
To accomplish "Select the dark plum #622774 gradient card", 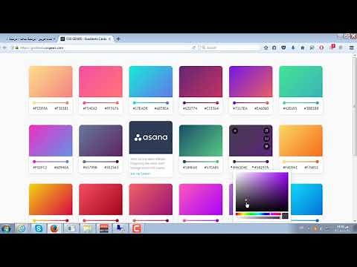I will [201, 82].
